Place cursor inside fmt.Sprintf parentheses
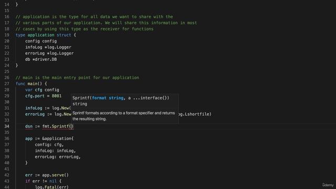This screenshot has width=336, height=189. click(72, 127)
